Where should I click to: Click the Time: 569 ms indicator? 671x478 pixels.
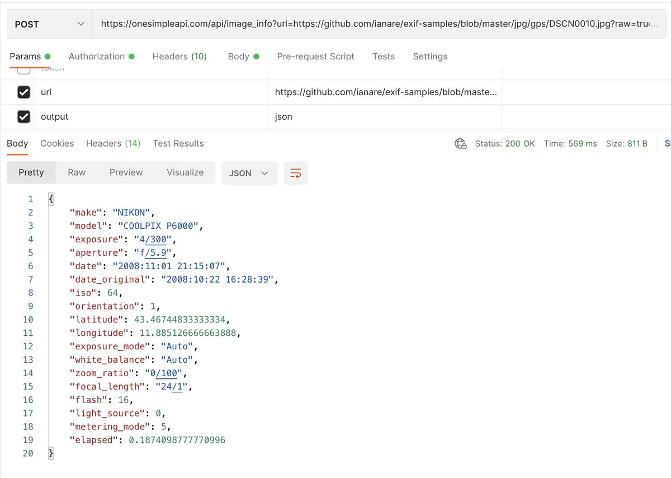pos(570,144)
